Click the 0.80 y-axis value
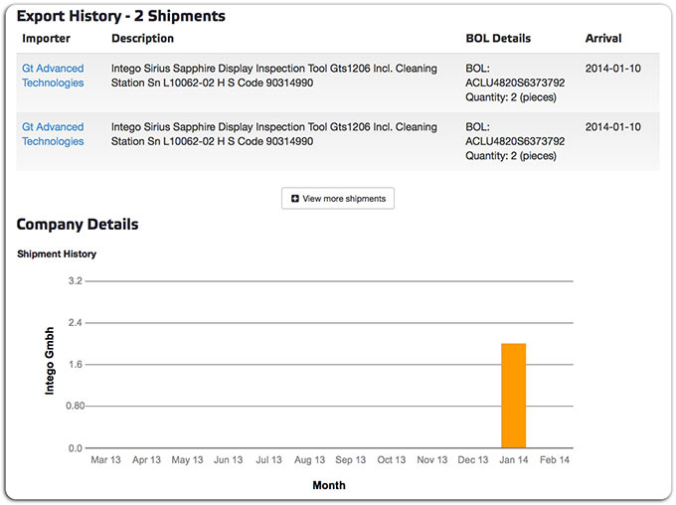Viewport: 676px width, 505px height. coord(75,407)
